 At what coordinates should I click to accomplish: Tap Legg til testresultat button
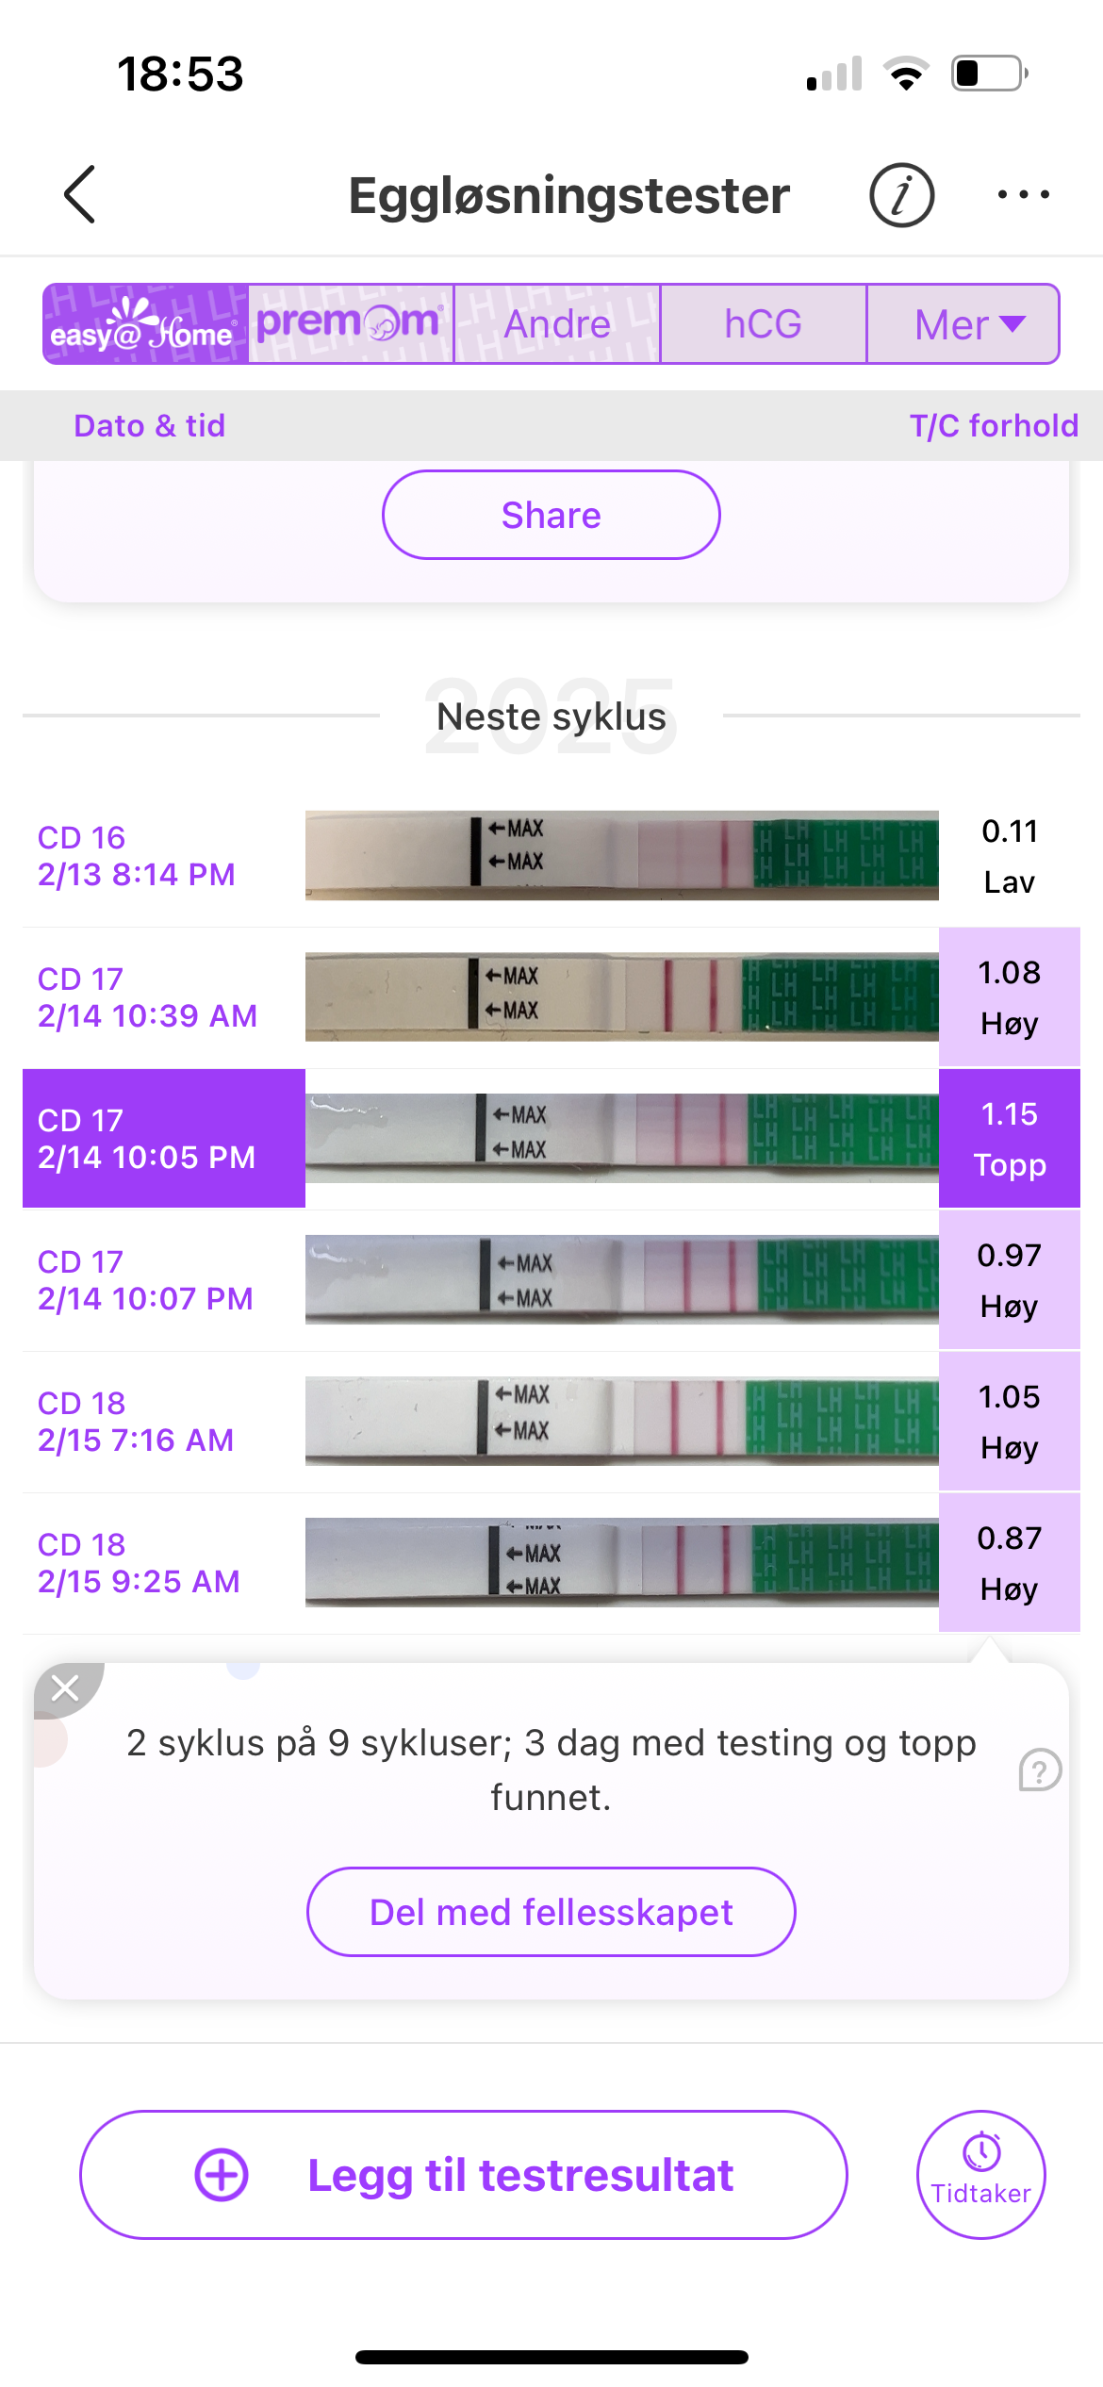pos(463,2174)
